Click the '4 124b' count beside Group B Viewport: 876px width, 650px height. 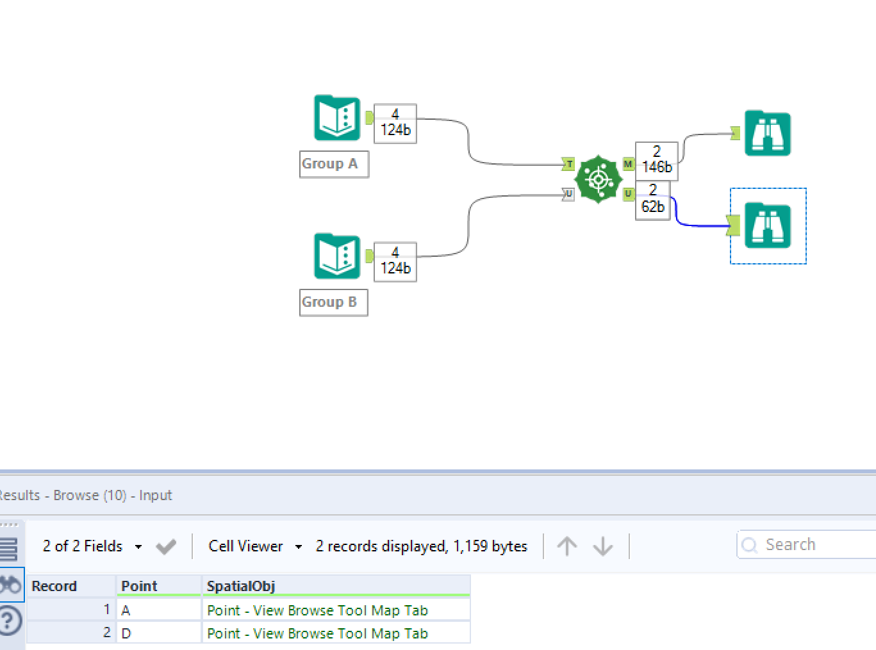395,261
